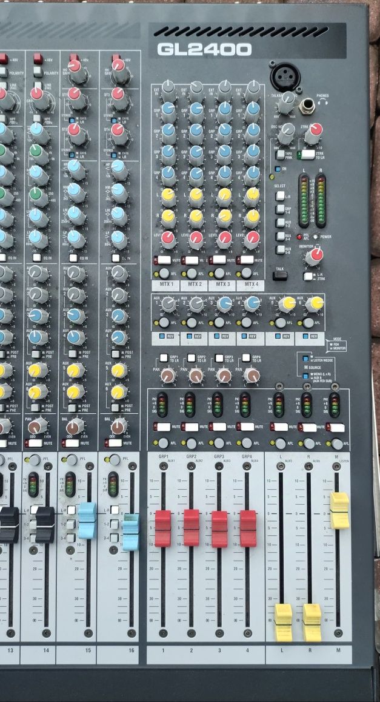Touch the headphone PHONES jack socket
The image size is (380, 702).
[308, 106]
